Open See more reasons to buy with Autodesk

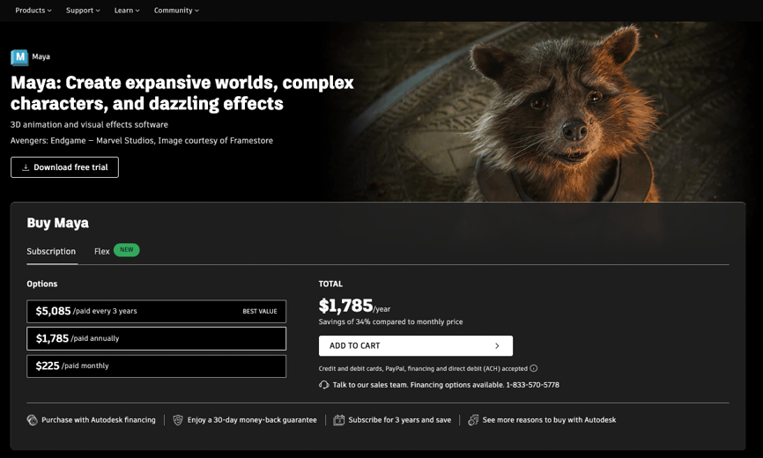click(549, 420)
